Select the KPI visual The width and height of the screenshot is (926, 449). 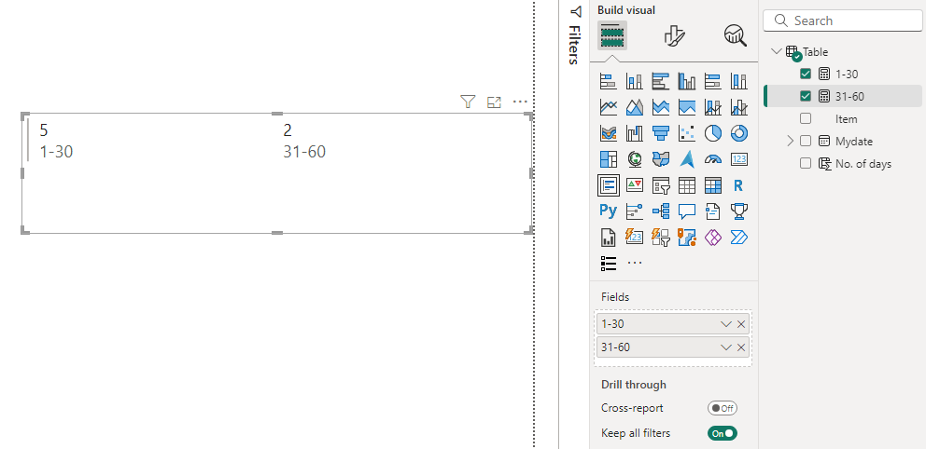(x=634, y=185)
